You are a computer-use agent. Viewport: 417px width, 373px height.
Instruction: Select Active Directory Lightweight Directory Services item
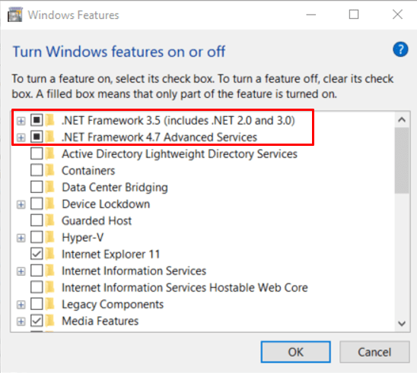(180, 154)
